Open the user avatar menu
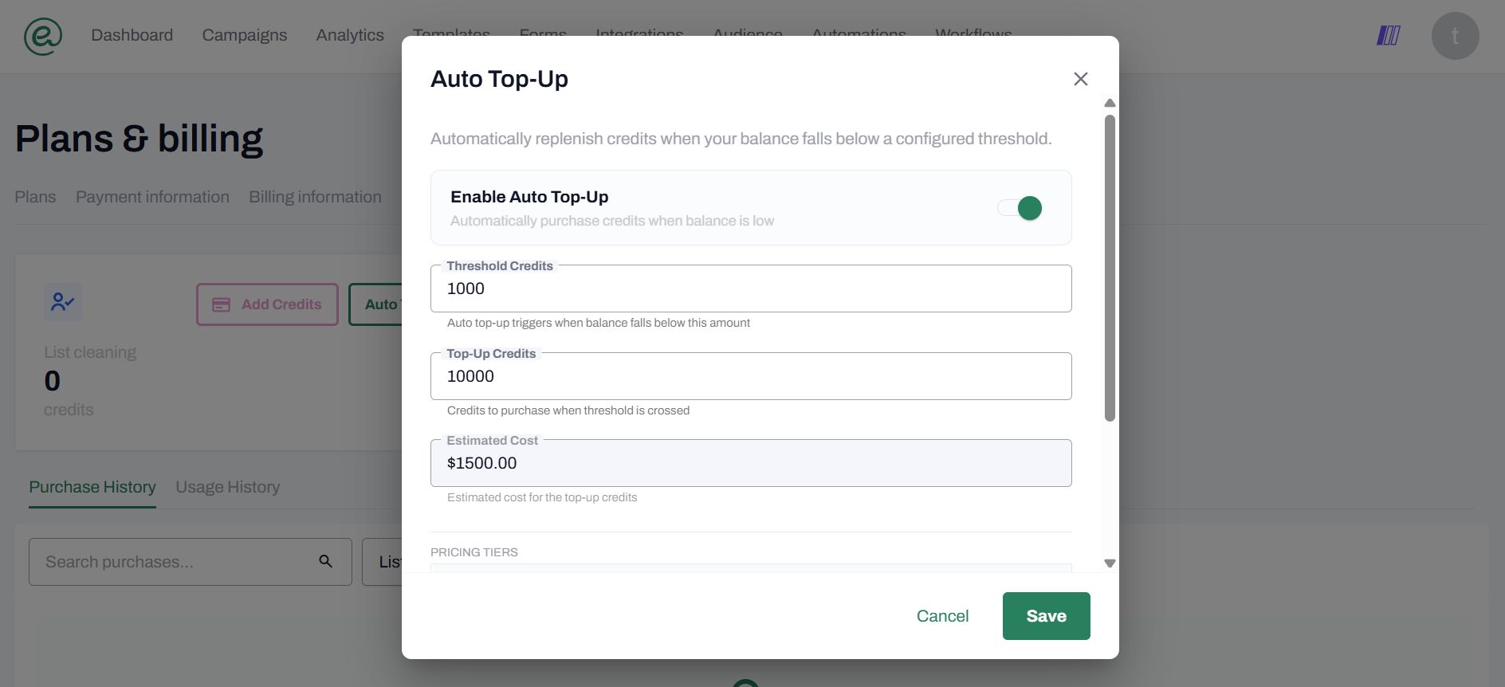Screen dimensions: 1505x687 (x=1455, y=36)
